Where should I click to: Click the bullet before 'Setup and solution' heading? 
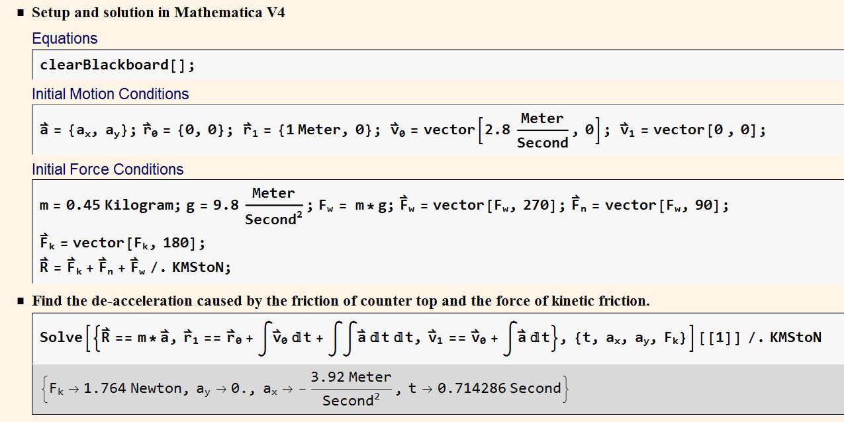21,13
